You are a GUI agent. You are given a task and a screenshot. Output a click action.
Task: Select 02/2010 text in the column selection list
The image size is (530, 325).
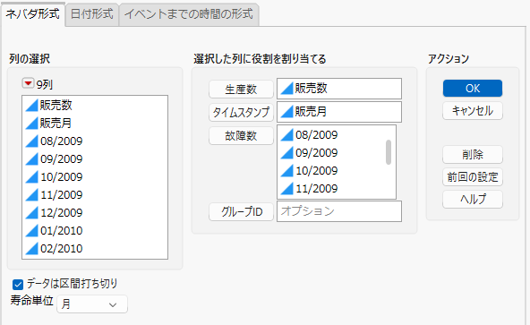[62, 249]
